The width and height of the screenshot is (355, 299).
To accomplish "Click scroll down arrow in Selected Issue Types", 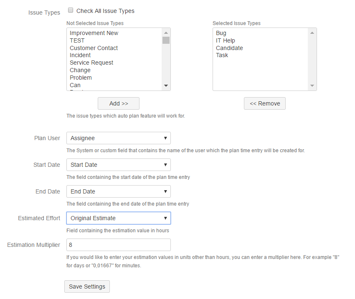I will click(x=312, y=86).
